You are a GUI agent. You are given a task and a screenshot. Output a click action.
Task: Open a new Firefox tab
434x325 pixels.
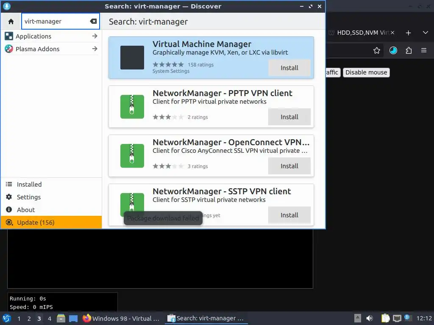pos(408,33)
